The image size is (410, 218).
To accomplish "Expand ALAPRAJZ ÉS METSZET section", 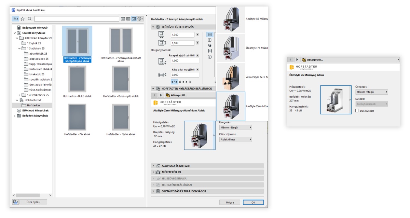I will tap(153, 166).
